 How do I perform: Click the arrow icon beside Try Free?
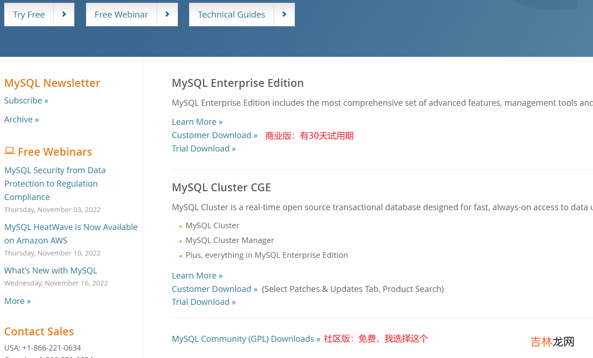pos(64,15)
